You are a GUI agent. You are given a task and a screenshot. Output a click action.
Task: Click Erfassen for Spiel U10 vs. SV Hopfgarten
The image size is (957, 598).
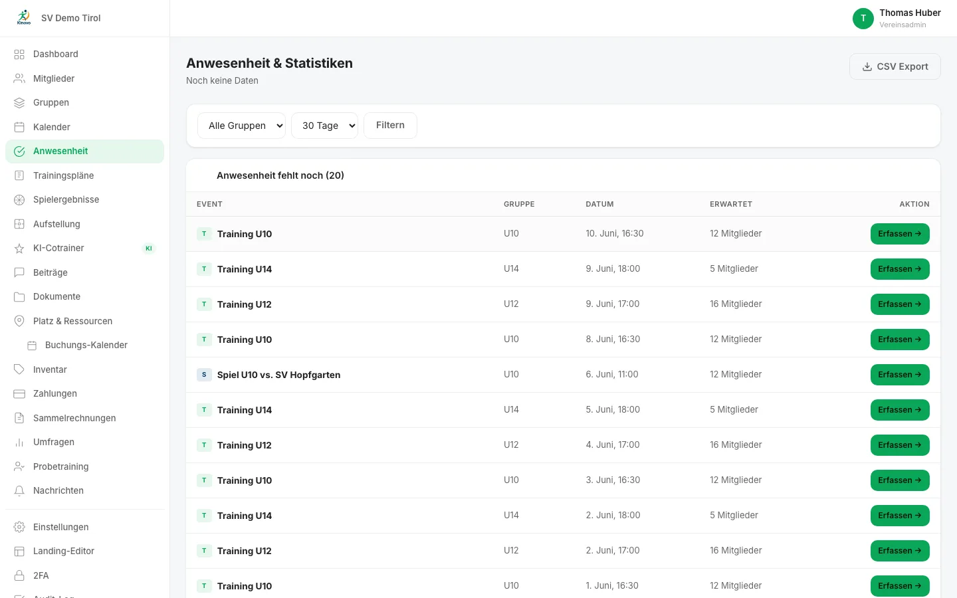coord(900,375)
